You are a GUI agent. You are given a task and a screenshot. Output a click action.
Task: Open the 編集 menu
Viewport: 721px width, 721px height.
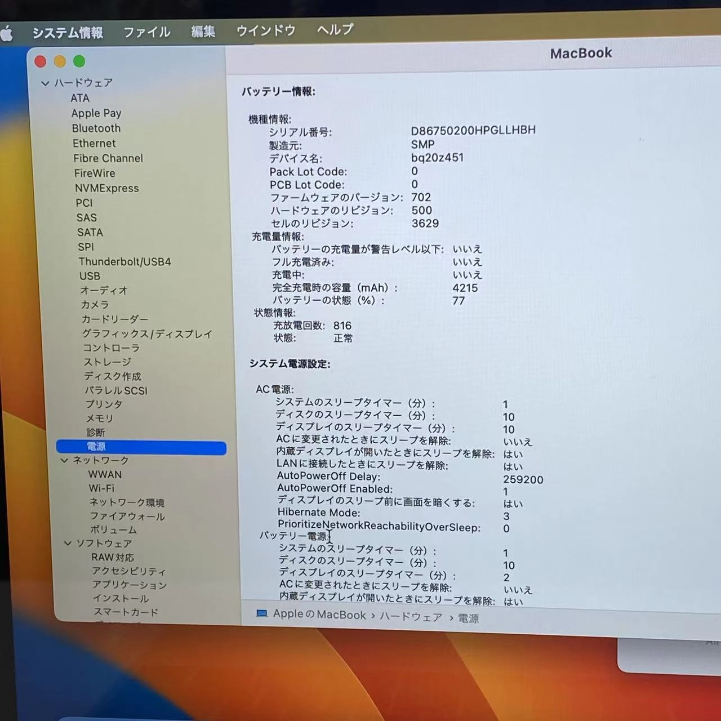click(x=202, y=32)
